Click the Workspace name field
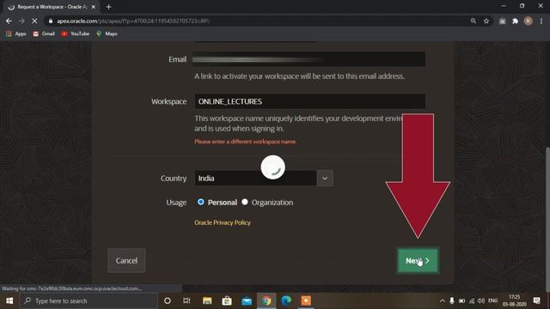Image resolution: width=550 pixels, height=309 pixels. 309,101
